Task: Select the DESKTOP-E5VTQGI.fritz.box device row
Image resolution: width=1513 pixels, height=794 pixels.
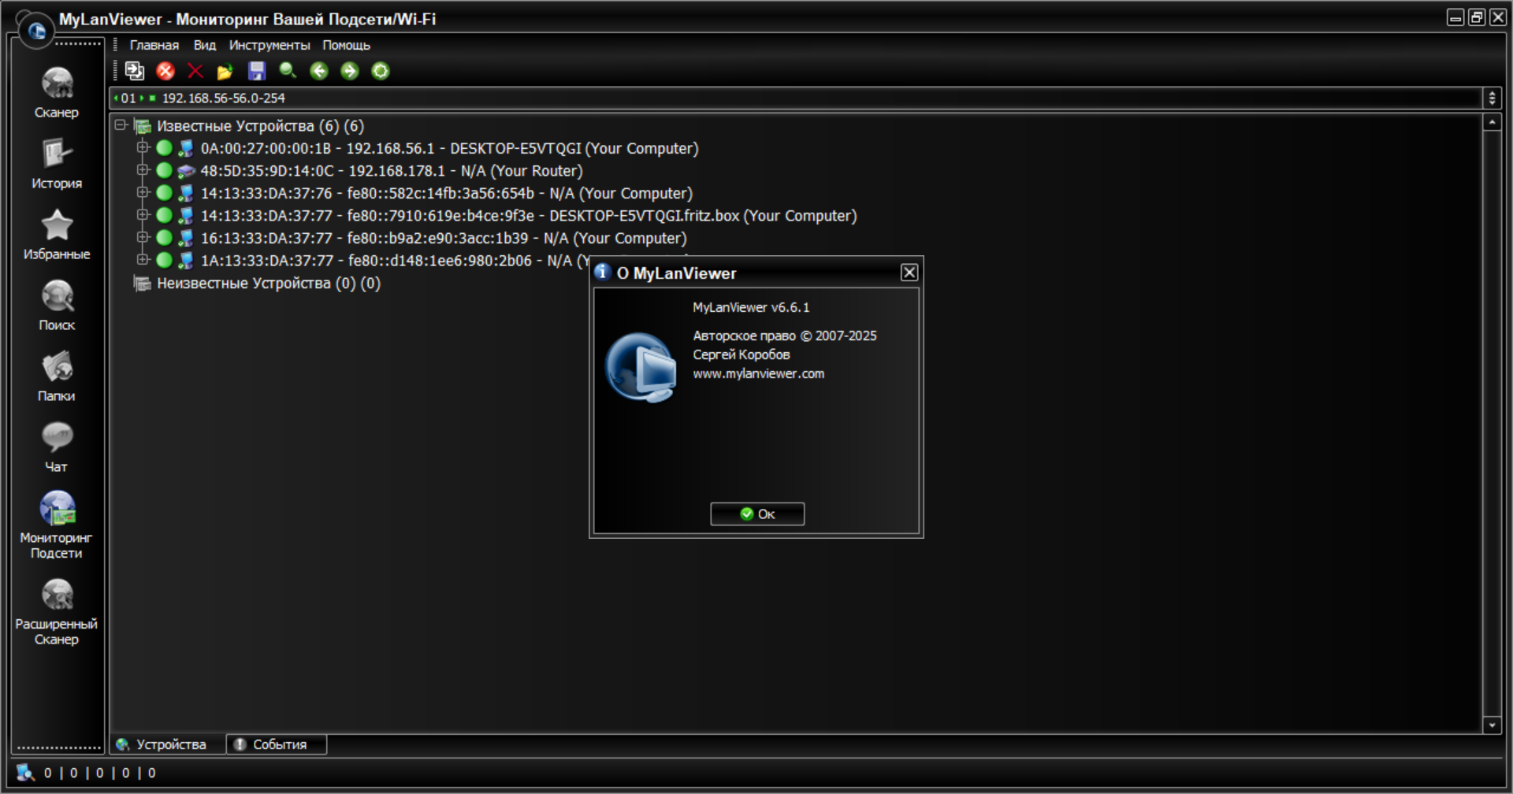Action: (x=528, y=216)
